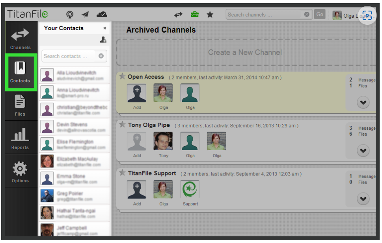Select contact Devin Stevens
Image resolution: width=382 pixels, height=243 pixels.
tap(74, 127)
